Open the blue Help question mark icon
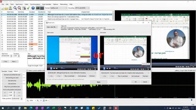This screenshot has height=110, width=196. point(33,8)
